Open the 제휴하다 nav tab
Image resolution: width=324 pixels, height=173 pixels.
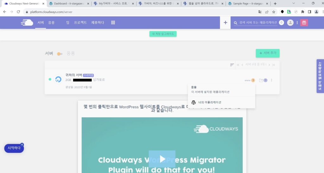[x=98, y=22]
